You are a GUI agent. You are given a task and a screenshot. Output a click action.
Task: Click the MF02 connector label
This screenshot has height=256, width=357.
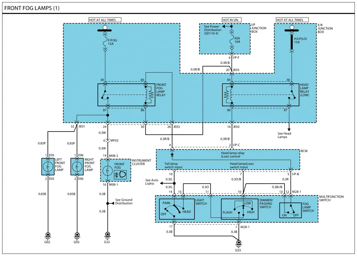pyautogui.click(x=114, y=140)
